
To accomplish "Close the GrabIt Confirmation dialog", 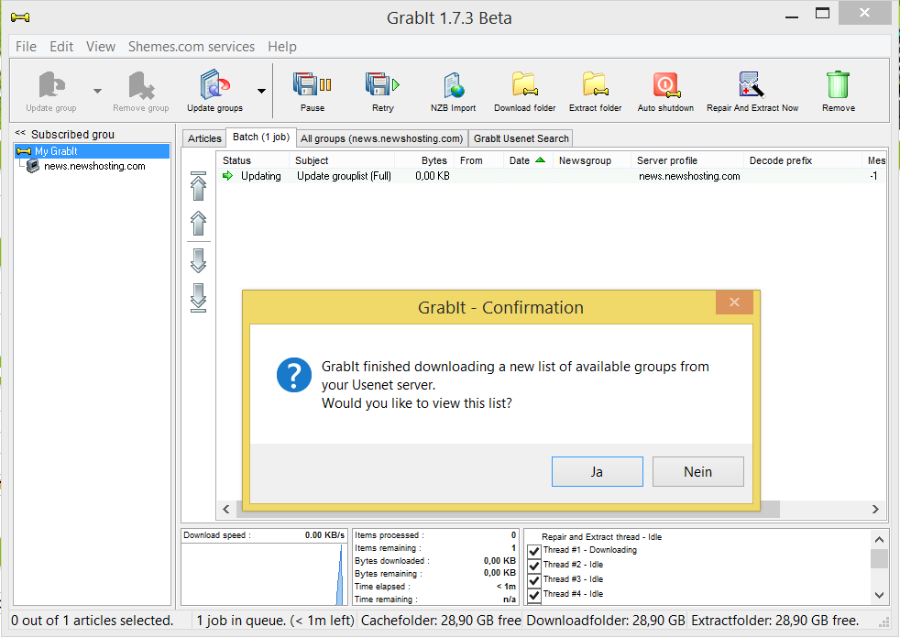I will coord(734,302).
